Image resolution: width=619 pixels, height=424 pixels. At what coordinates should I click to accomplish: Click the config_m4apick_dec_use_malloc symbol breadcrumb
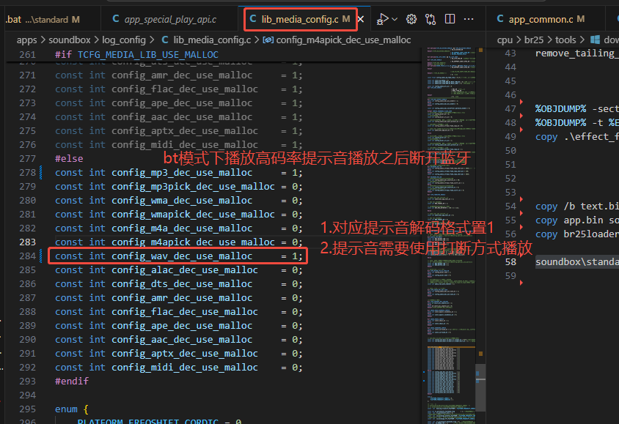click(337, 40)
